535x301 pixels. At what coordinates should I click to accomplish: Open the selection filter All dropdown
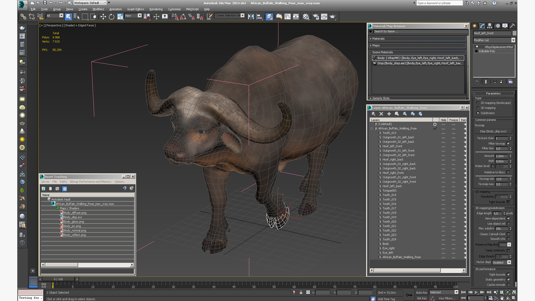click(x=55, y=16)
